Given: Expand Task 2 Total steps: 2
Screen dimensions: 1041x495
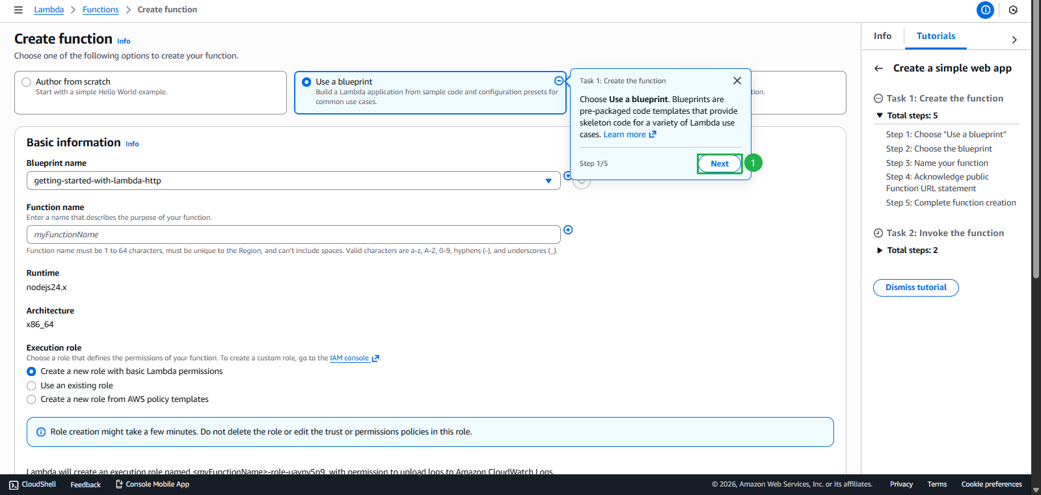Looking at the screenshot, I should tap(880, 250).
